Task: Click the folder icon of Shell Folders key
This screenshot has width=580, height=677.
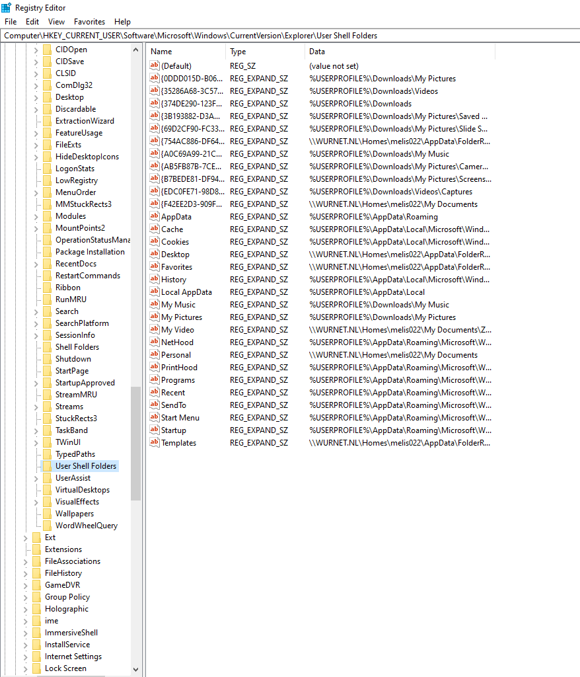Action: [47, 346]
